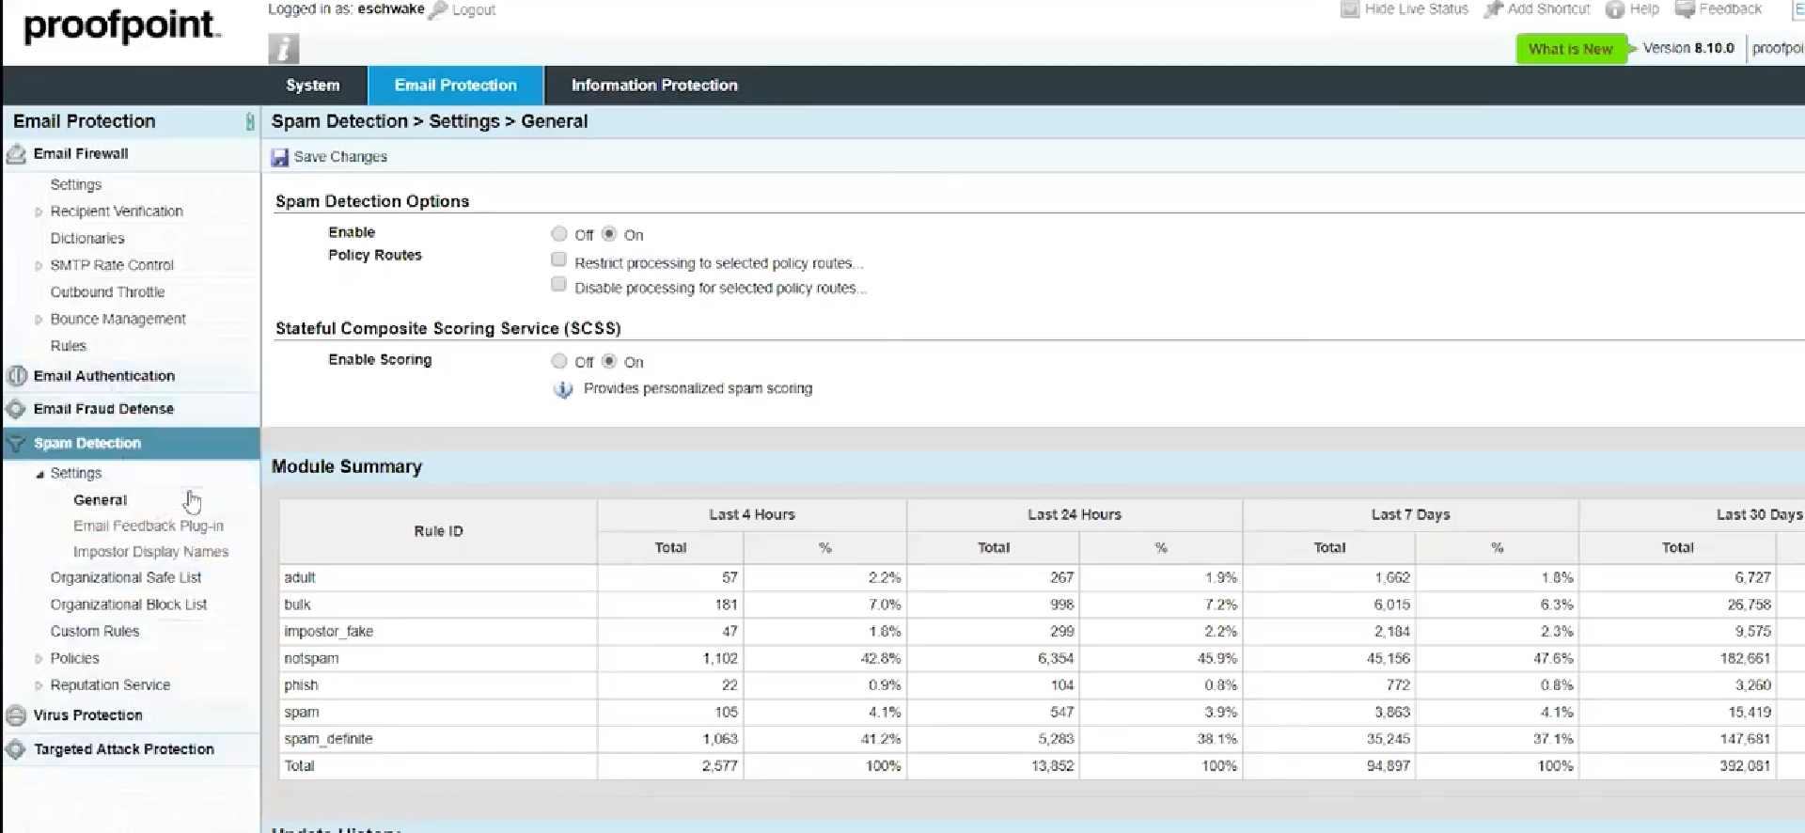Open Organizational Block List
1805x833 pixels.
[129, 605]
